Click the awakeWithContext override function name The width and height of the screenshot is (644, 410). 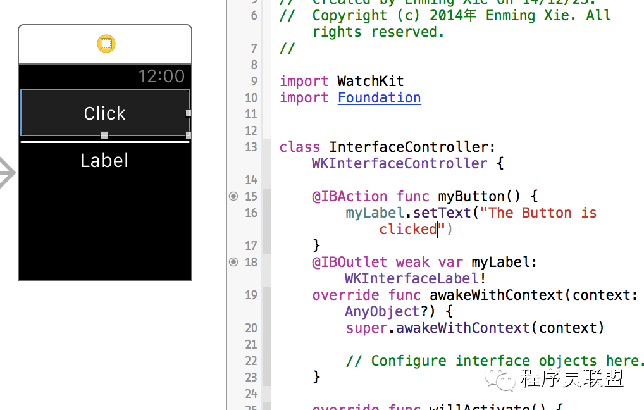497,295
